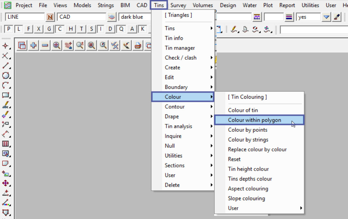348x219 pixels.
Task: Open the Survey menu
Action: [178, 5]
